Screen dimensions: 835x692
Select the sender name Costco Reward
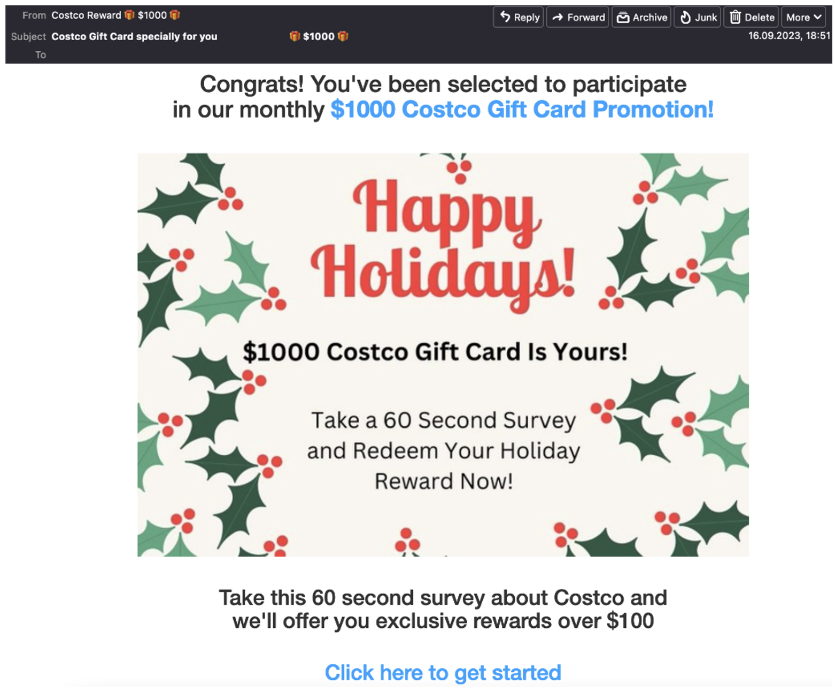coord(86,15)
